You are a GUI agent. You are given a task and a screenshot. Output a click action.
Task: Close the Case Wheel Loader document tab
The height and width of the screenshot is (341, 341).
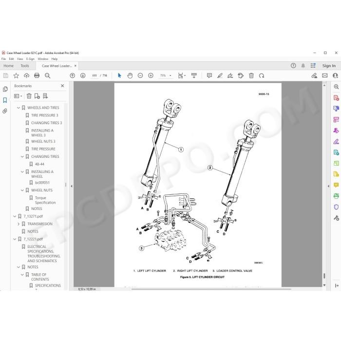76,65
